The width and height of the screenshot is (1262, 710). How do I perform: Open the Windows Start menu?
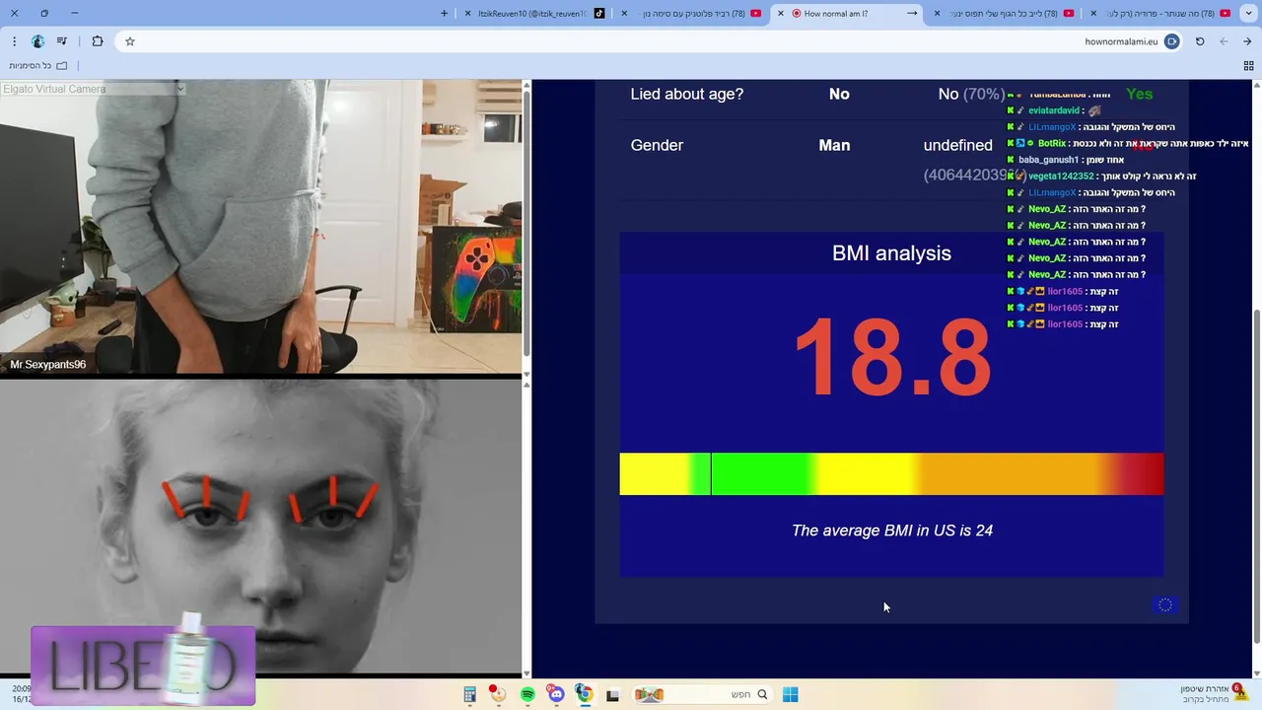tap(790, 694)
